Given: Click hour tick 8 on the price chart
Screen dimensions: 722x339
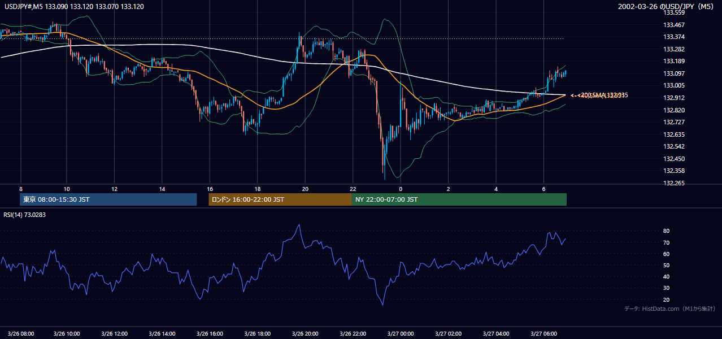Looking at the screenshot, I should (21, 189).
